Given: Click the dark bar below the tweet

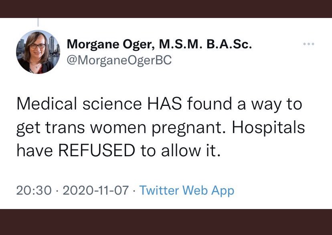Looking at the screenshot, I should click(x=166, y=222).
